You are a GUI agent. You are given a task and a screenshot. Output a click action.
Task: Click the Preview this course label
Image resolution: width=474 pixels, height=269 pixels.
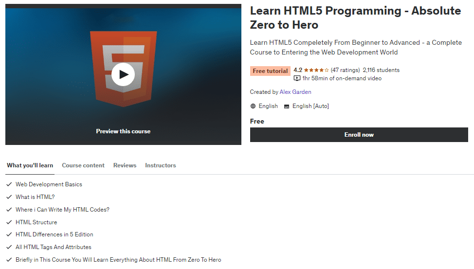(x=123, y=131)
